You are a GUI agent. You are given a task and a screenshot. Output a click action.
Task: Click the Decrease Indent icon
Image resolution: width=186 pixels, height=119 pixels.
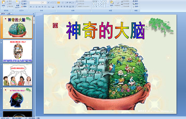pos(67,2)
